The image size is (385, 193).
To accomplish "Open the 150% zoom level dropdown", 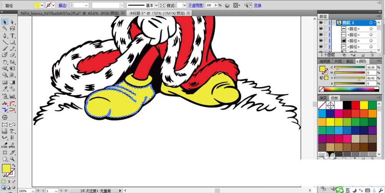I will [x=33, y=191].
